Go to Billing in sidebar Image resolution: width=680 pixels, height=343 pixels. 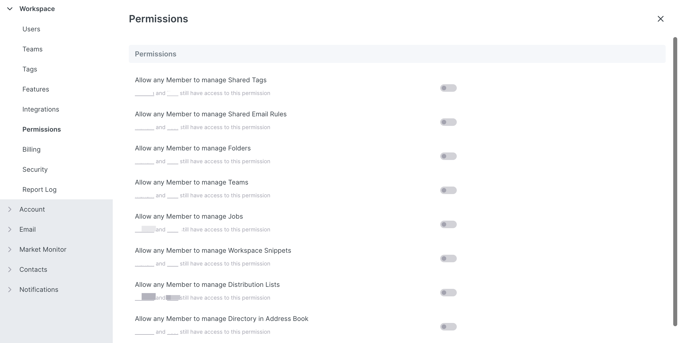(x=31, y=149)
